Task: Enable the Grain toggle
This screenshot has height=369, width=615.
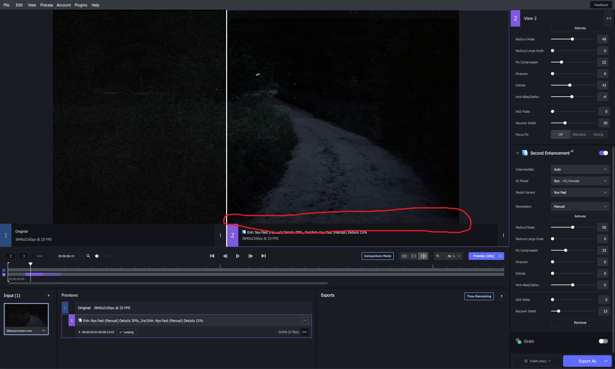Action: pyautogui.click(x=603, y=341)
